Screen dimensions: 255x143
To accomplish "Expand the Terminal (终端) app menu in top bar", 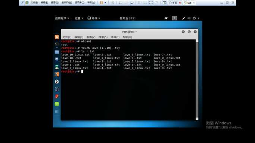I will 94,18.
